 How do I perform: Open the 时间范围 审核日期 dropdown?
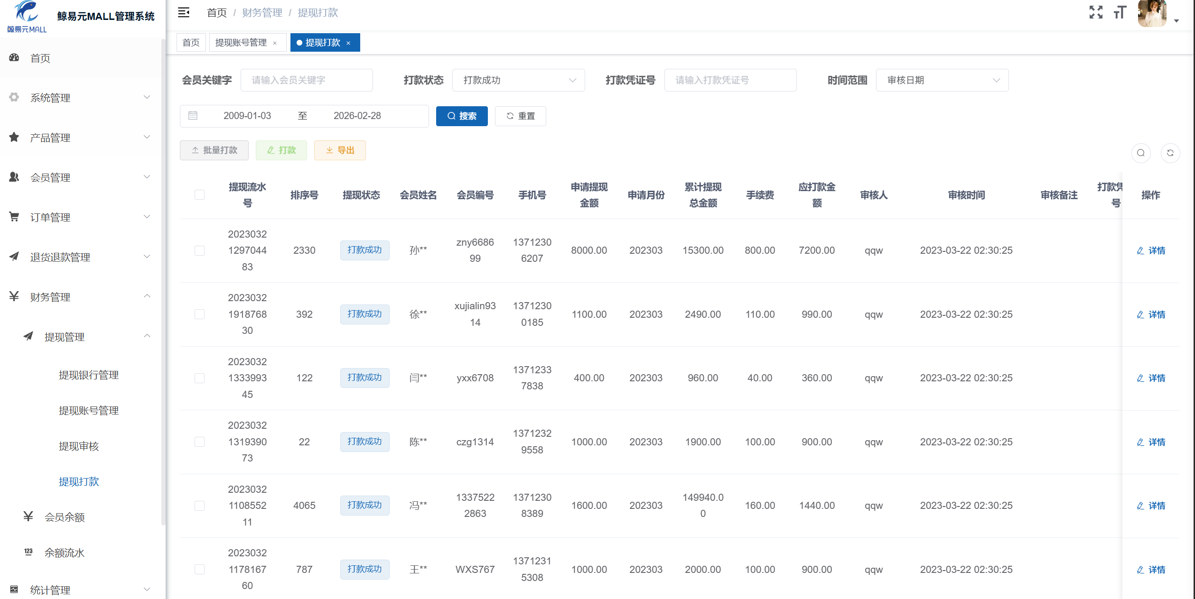(942, 80)
